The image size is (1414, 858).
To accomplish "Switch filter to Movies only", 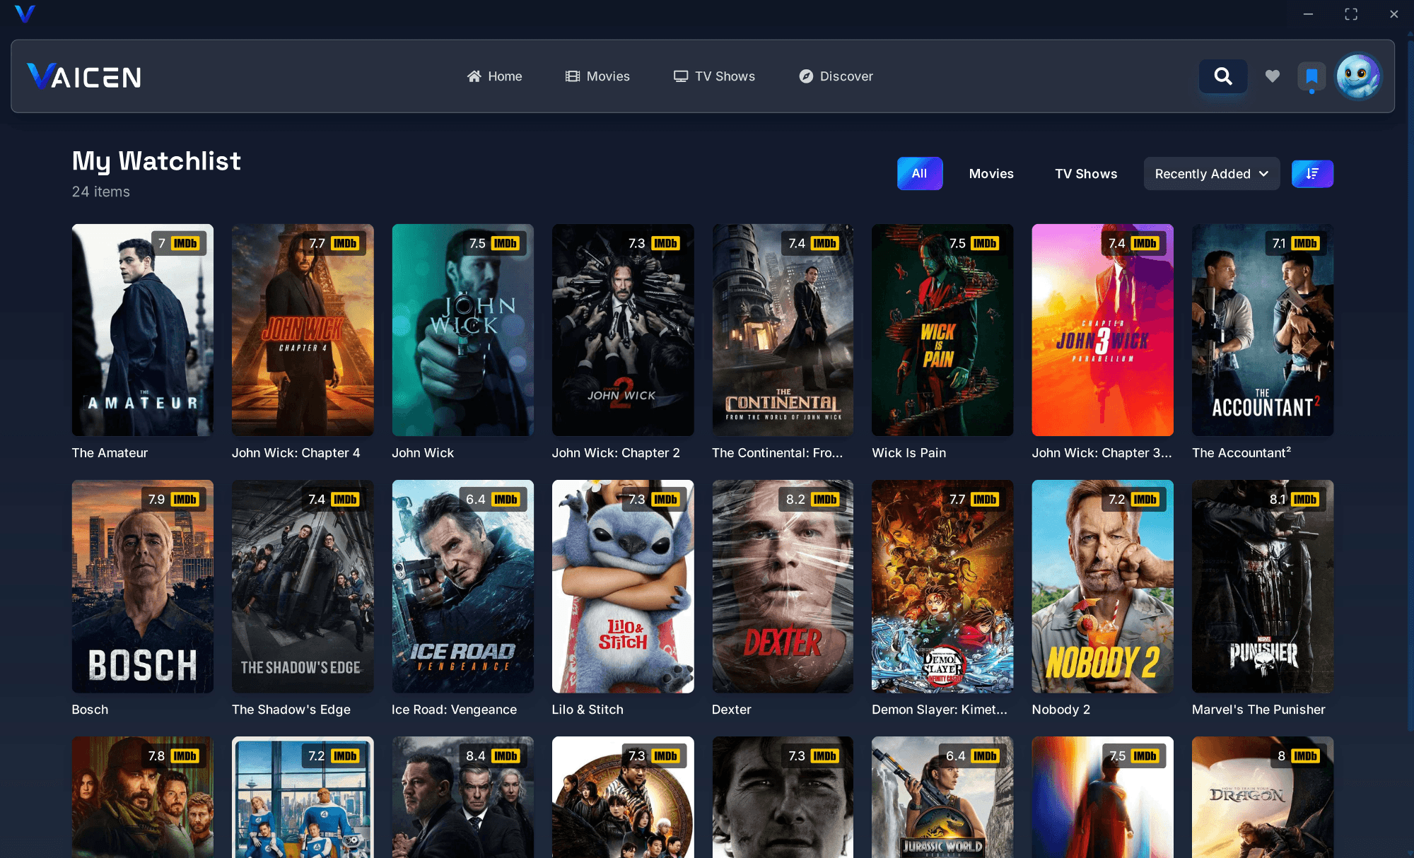I will [991, 173].
